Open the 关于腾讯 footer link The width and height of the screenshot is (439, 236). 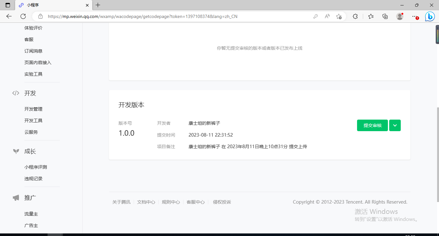tap(121, 202)
